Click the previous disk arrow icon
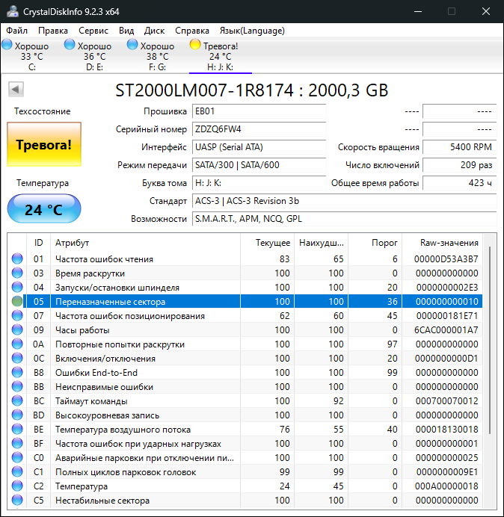 click(x=15, y=90)
